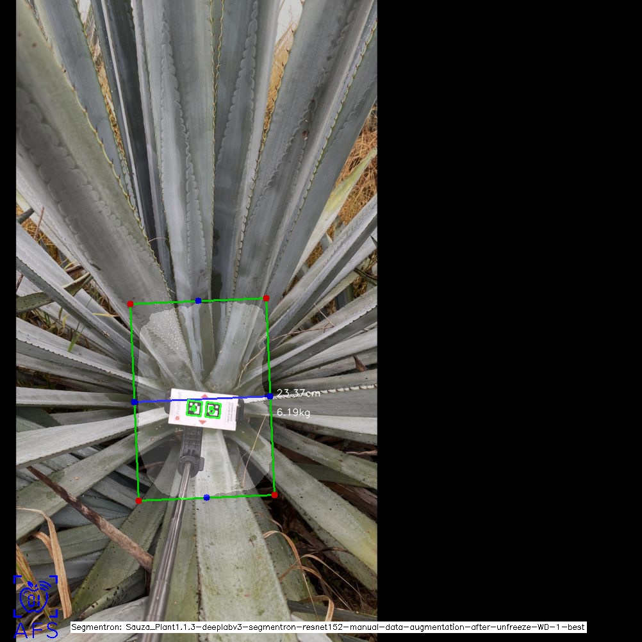The height and width of the screenshot is (642, 642).
Task: Click the blue endpoint beside the 23.37cm label
Action: click(x=270, y=397)
